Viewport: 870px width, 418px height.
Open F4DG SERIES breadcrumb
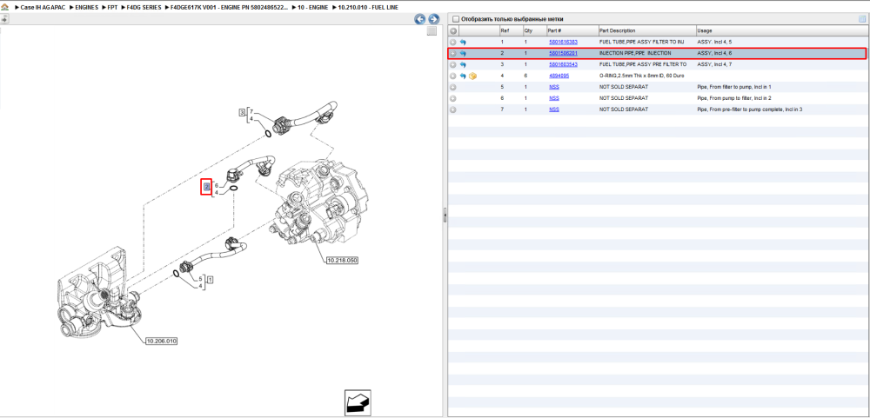(x=144, y=8)
